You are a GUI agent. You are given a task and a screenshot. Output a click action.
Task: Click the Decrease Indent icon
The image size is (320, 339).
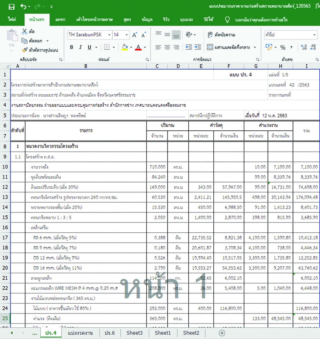point(189,47)
